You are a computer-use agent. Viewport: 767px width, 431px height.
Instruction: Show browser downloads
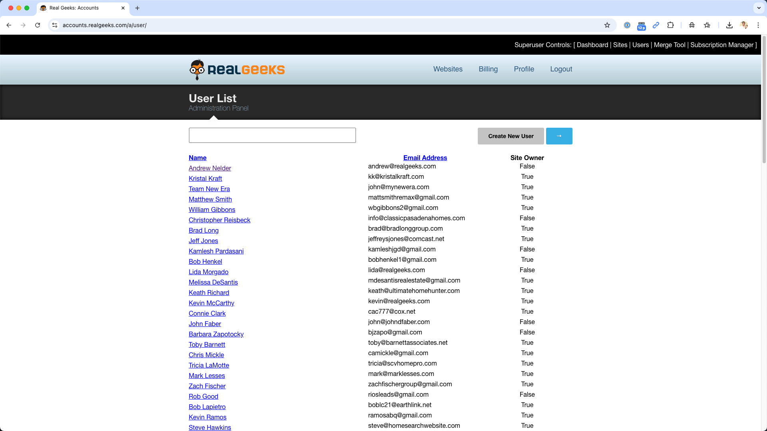tap(729, 25)
